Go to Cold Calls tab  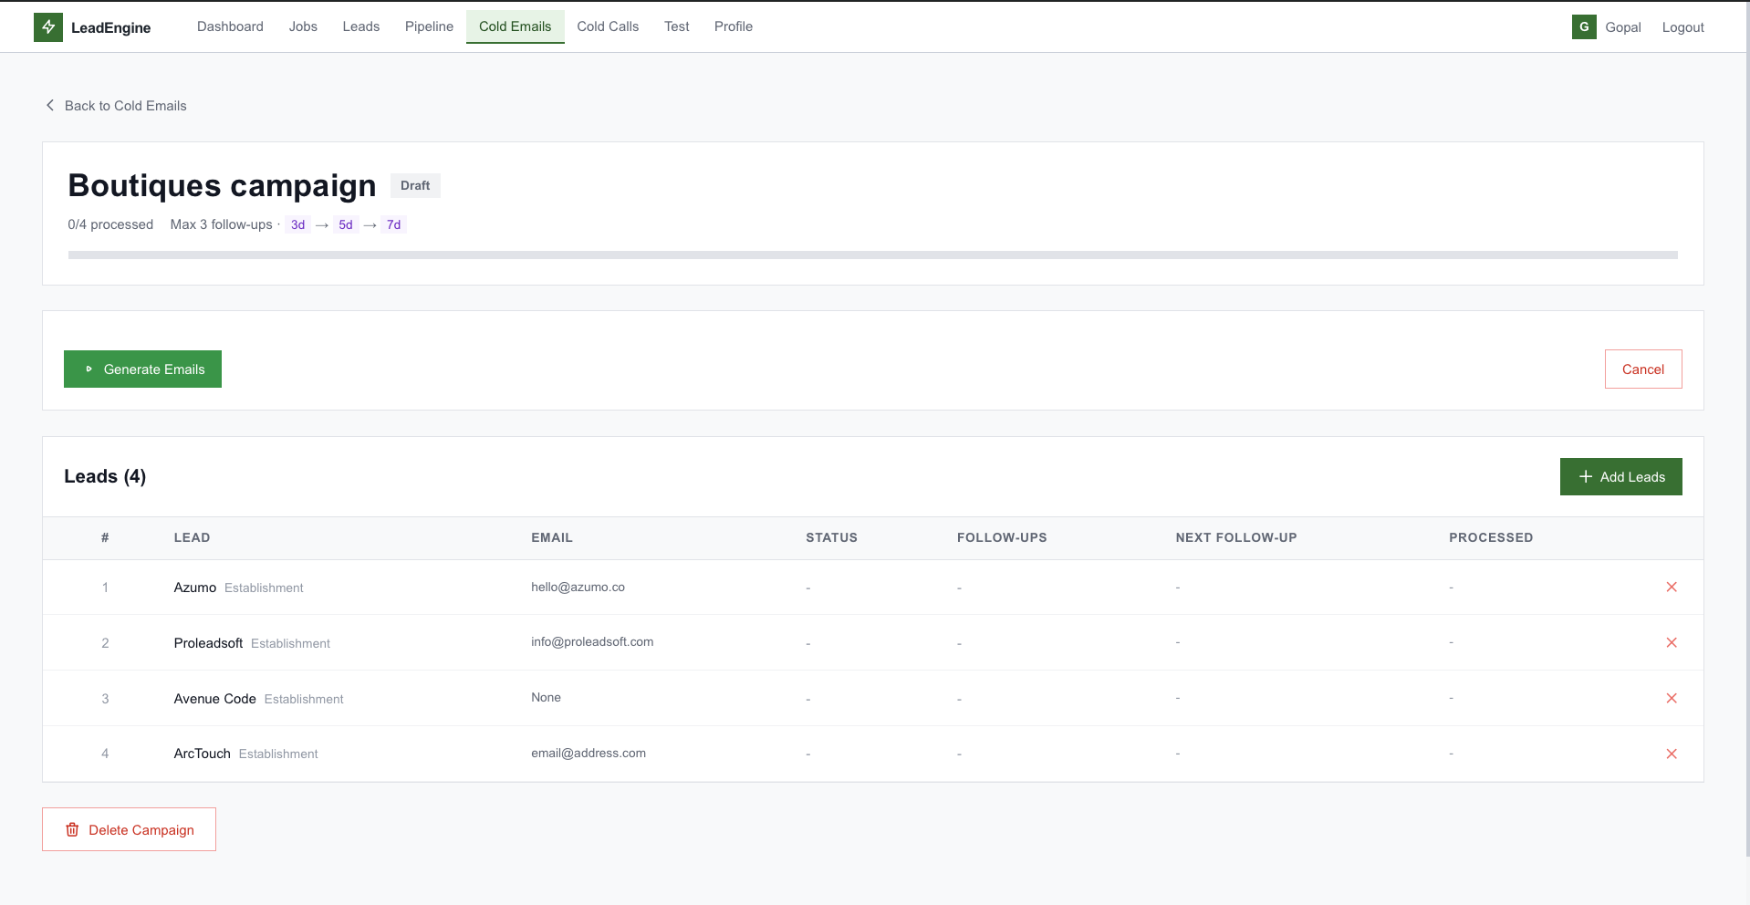coord(608,26)
